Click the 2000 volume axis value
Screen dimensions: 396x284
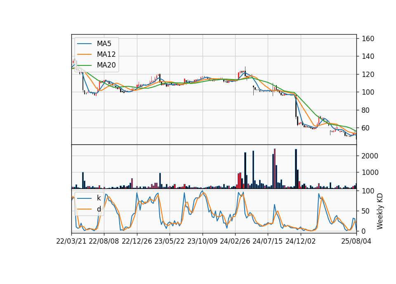(x=370, y=156)
